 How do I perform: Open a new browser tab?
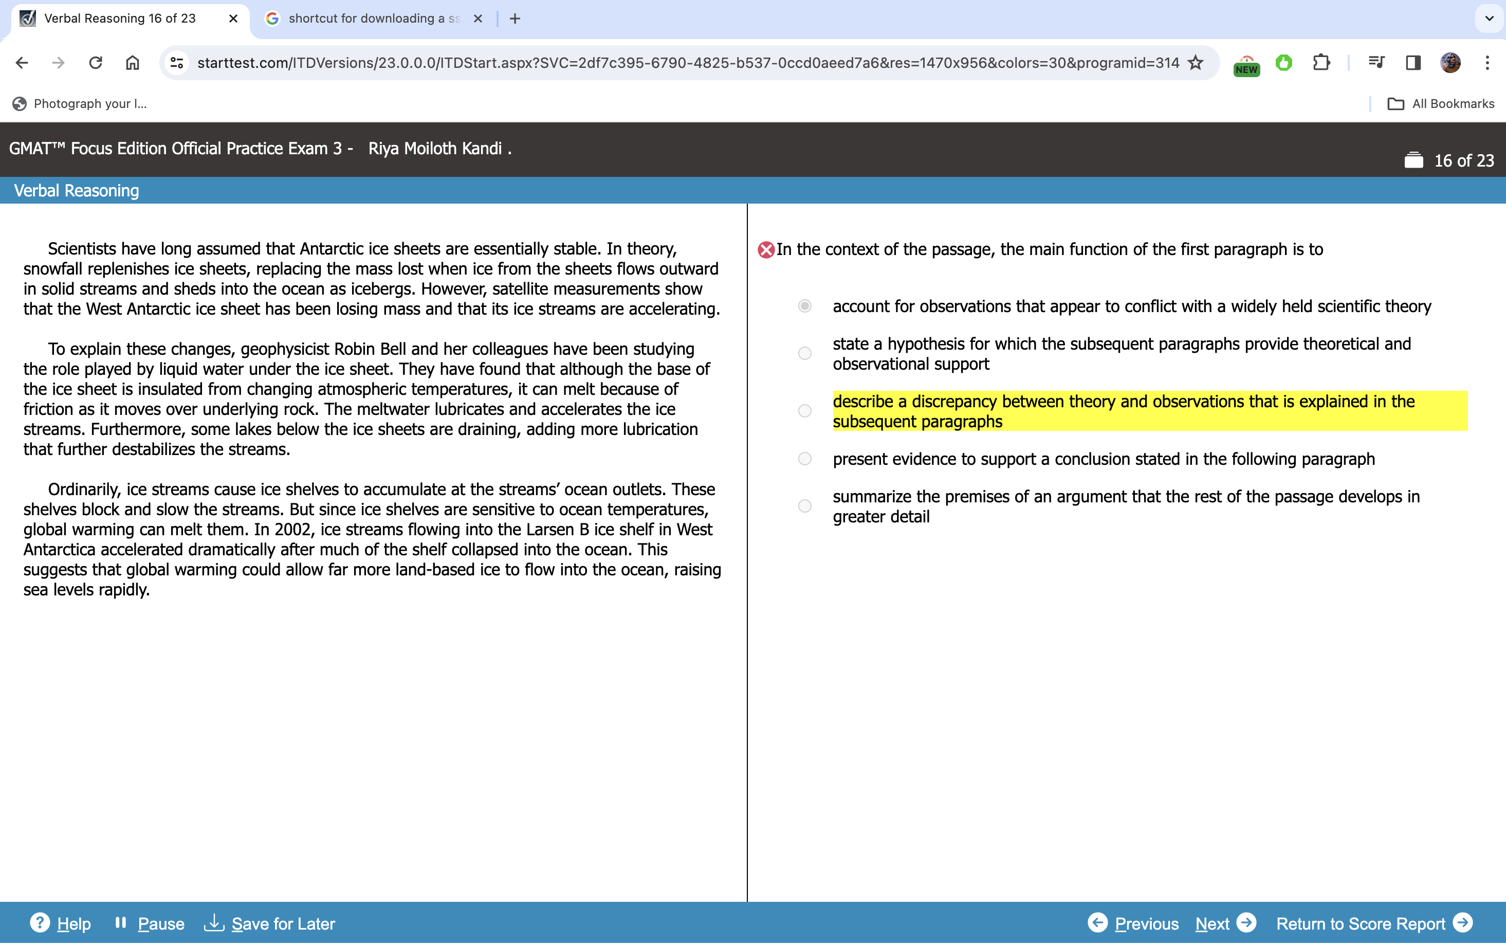coord(515,19)
